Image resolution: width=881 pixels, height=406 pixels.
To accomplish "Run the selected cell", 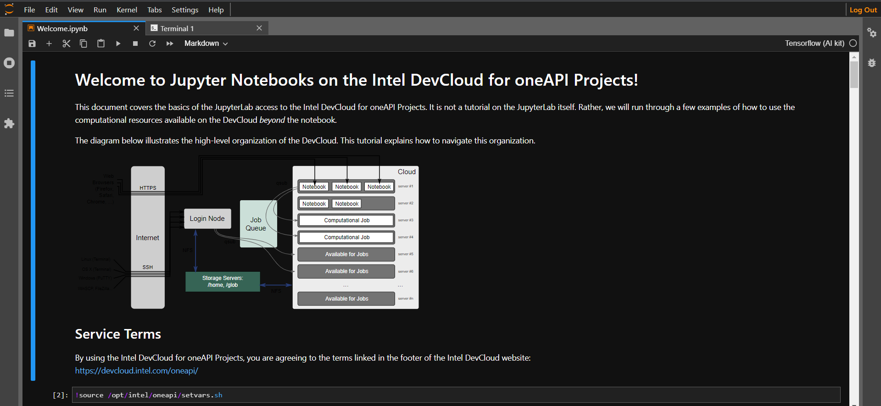I will [x=118, y=44].
